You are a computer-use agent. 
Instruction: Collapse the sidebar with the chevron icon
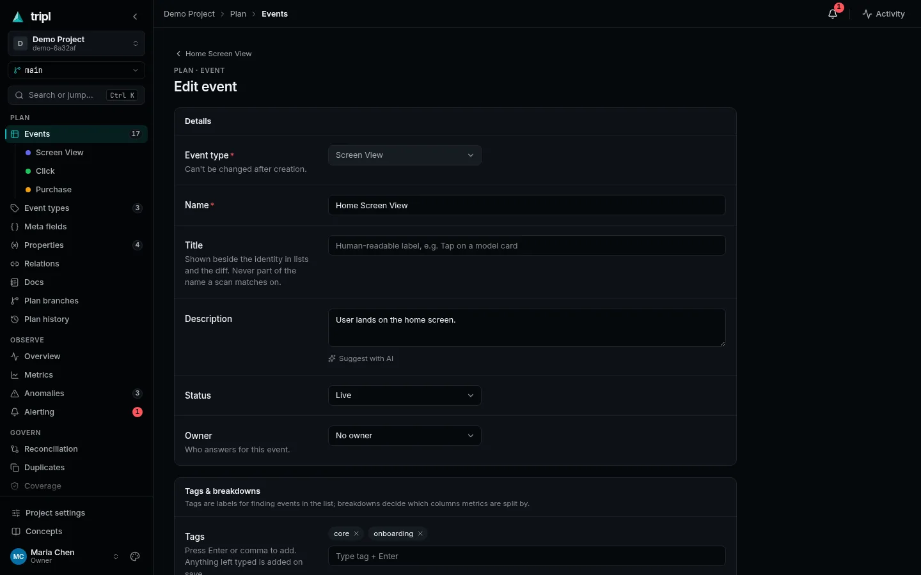[135, 17]
